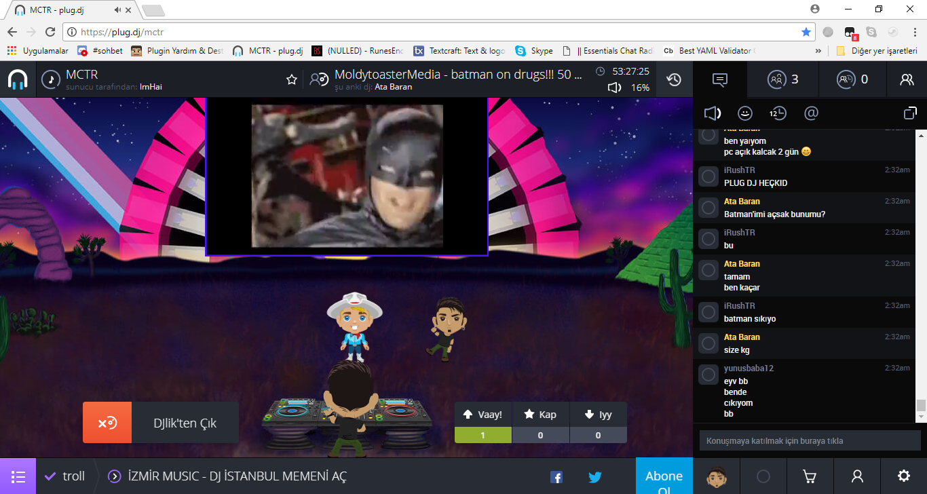Bookmark this page with the blue star
927x494 pixels.
806,32
